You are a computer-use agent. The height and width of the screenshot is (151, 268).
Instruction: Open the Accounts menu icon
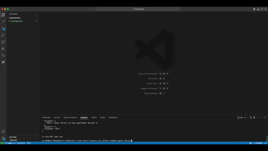(x=3, y=131)
